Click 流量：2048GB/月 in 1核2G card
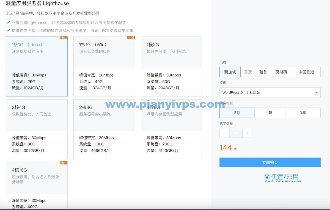 (163, 88)
